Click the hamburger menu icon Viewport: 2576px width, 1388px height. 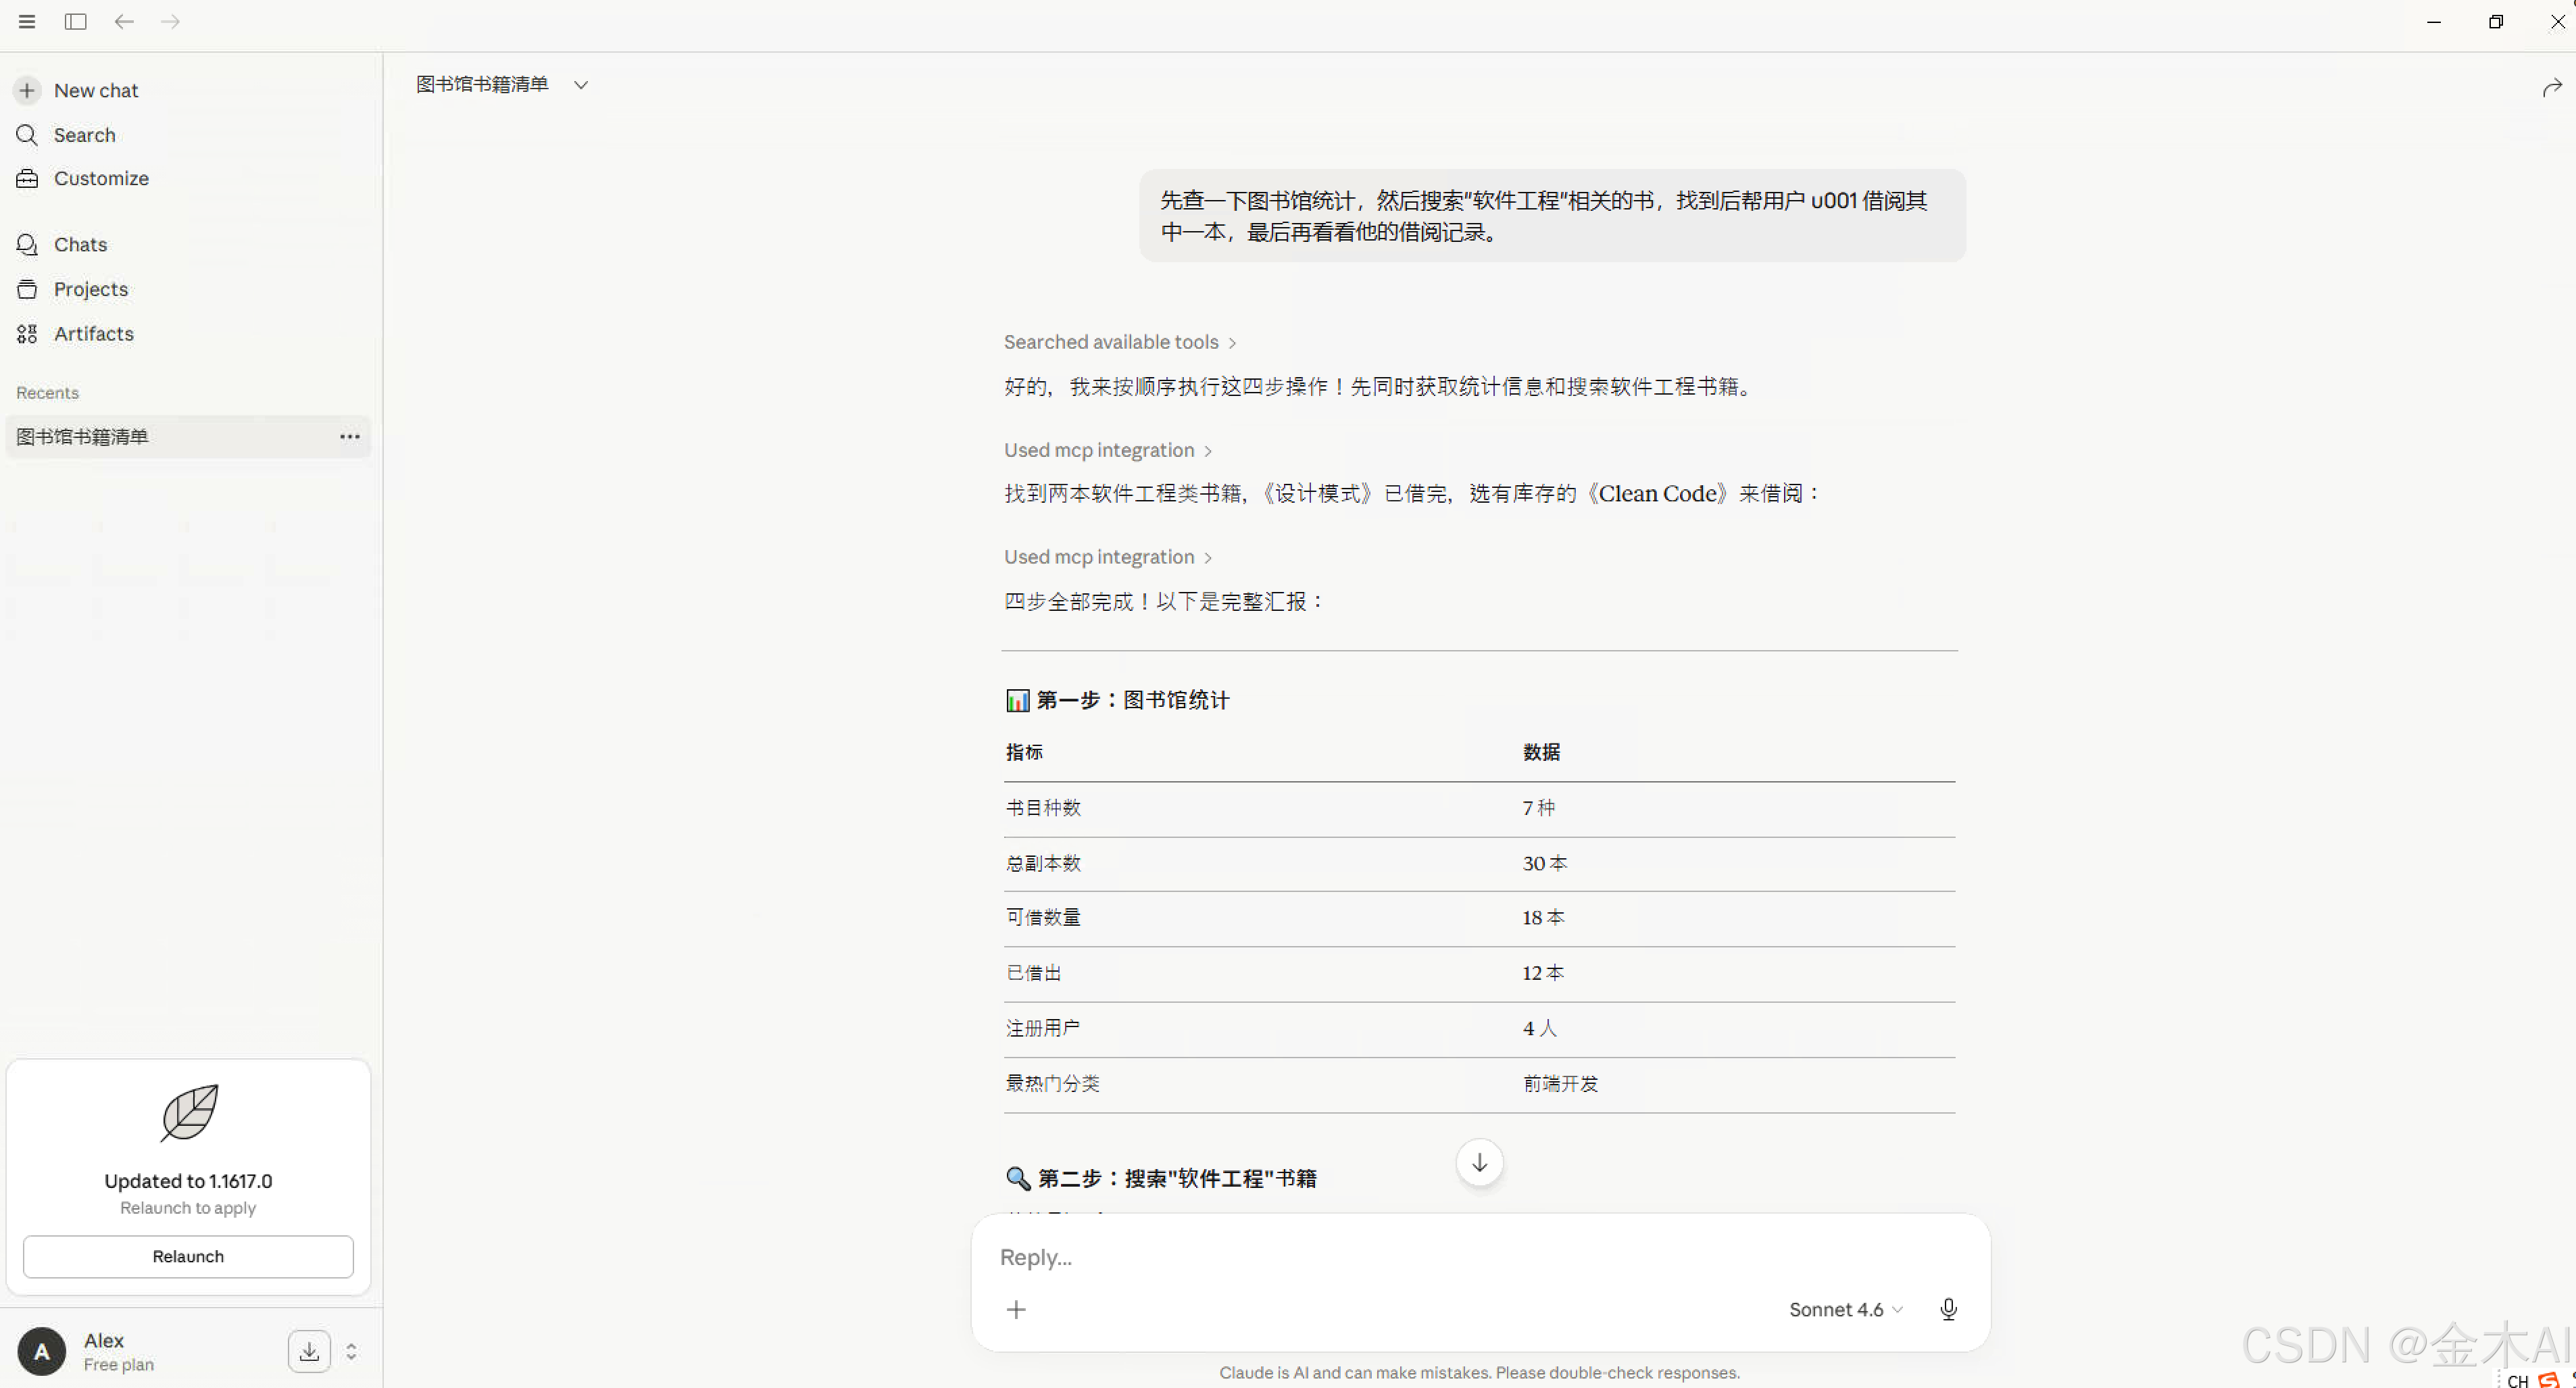pyautogui.click(x=27, y=21)
